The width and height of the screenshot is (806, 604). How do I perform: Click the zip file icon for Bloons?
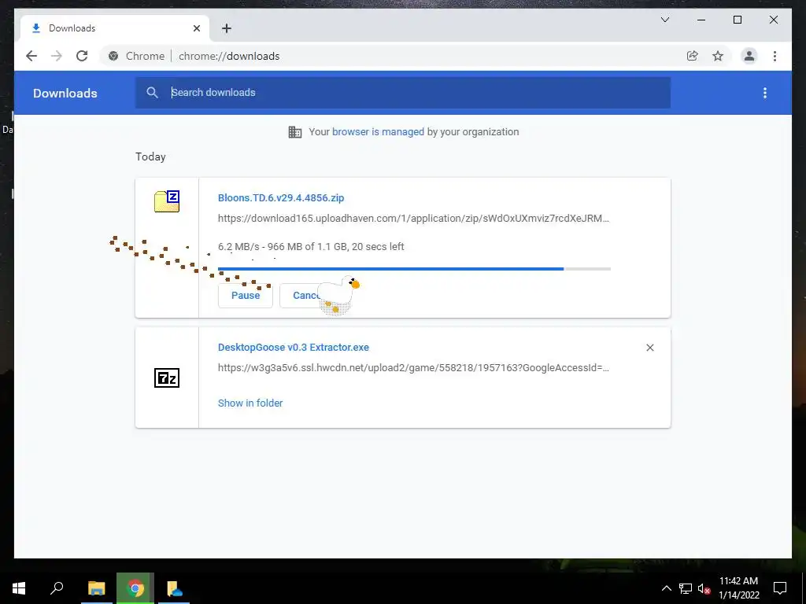point(167,201)
